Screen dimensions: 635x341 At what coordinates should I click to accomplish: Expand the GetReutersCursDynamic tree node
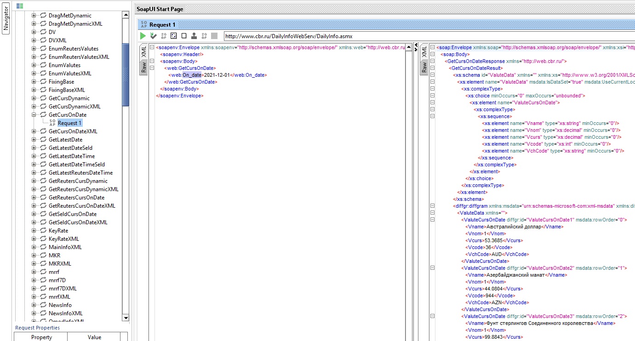click(34, 181)
